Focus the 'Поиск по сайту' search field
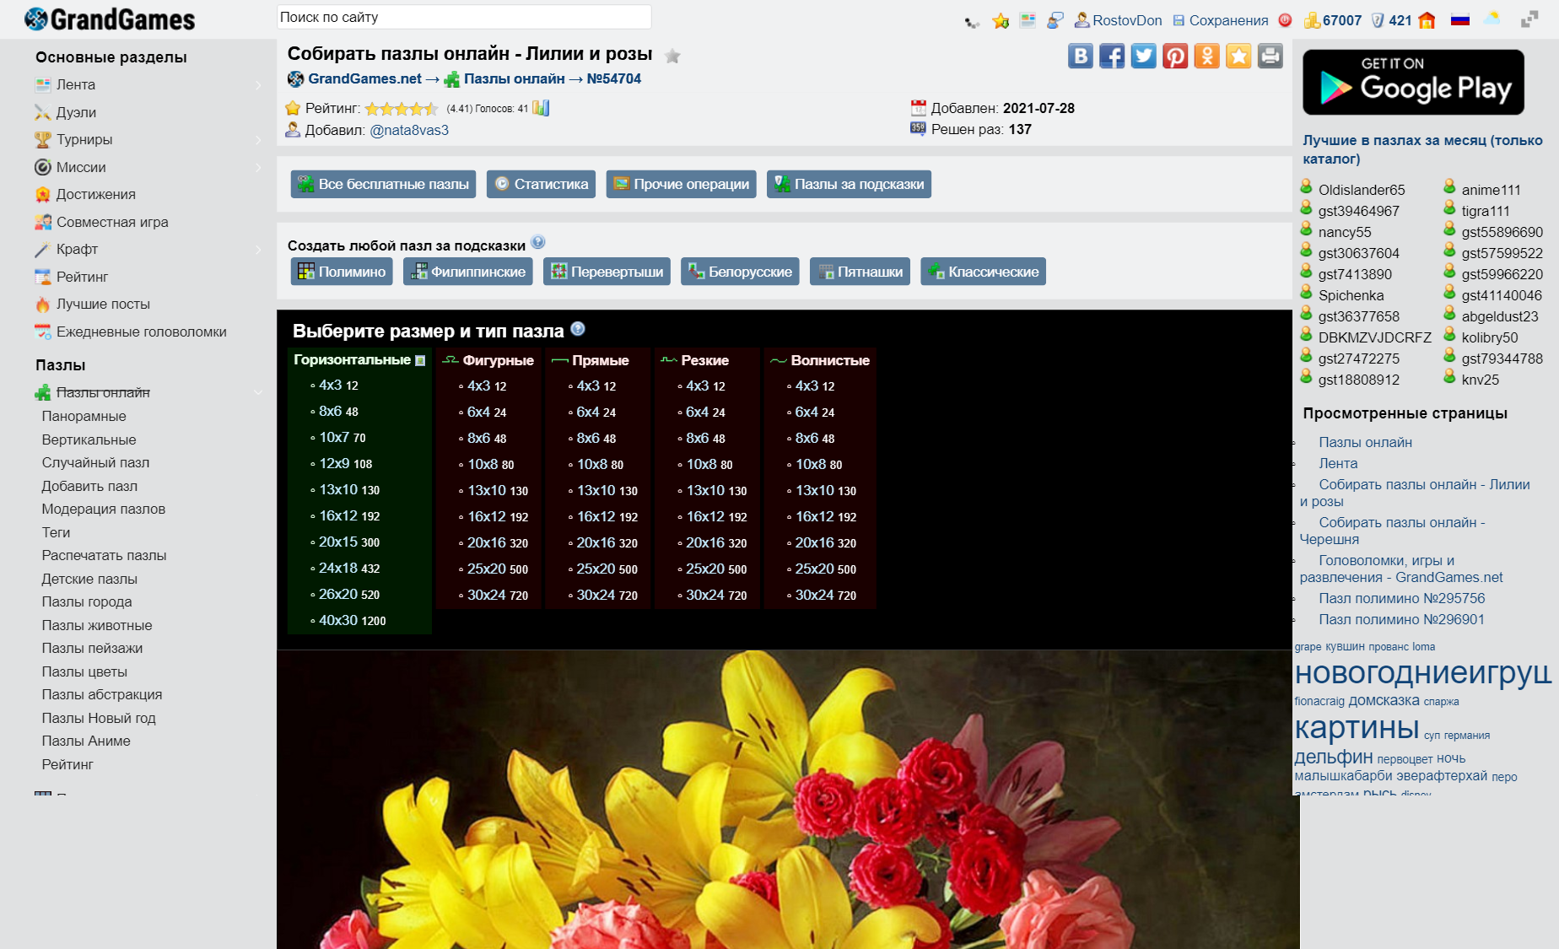 point(464,17)
